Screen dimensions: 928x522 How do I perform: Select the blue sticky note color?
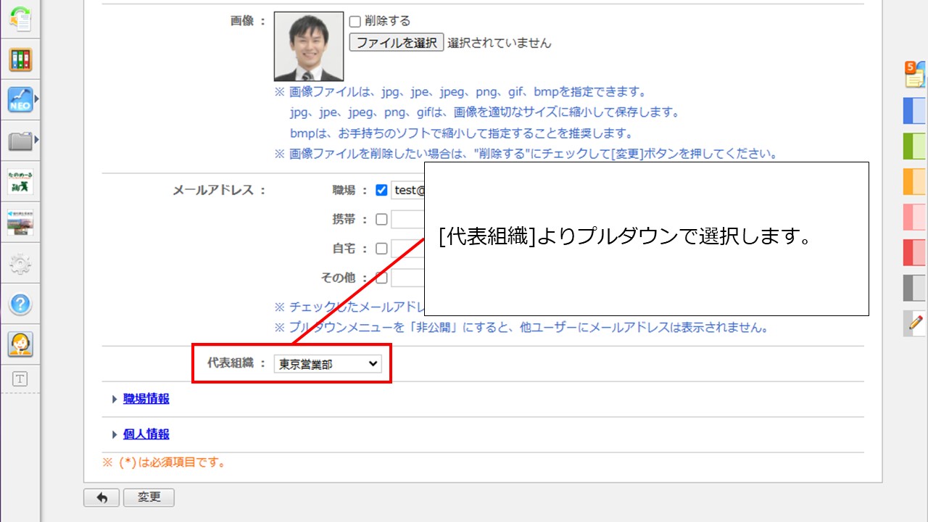tap(914, 111)
